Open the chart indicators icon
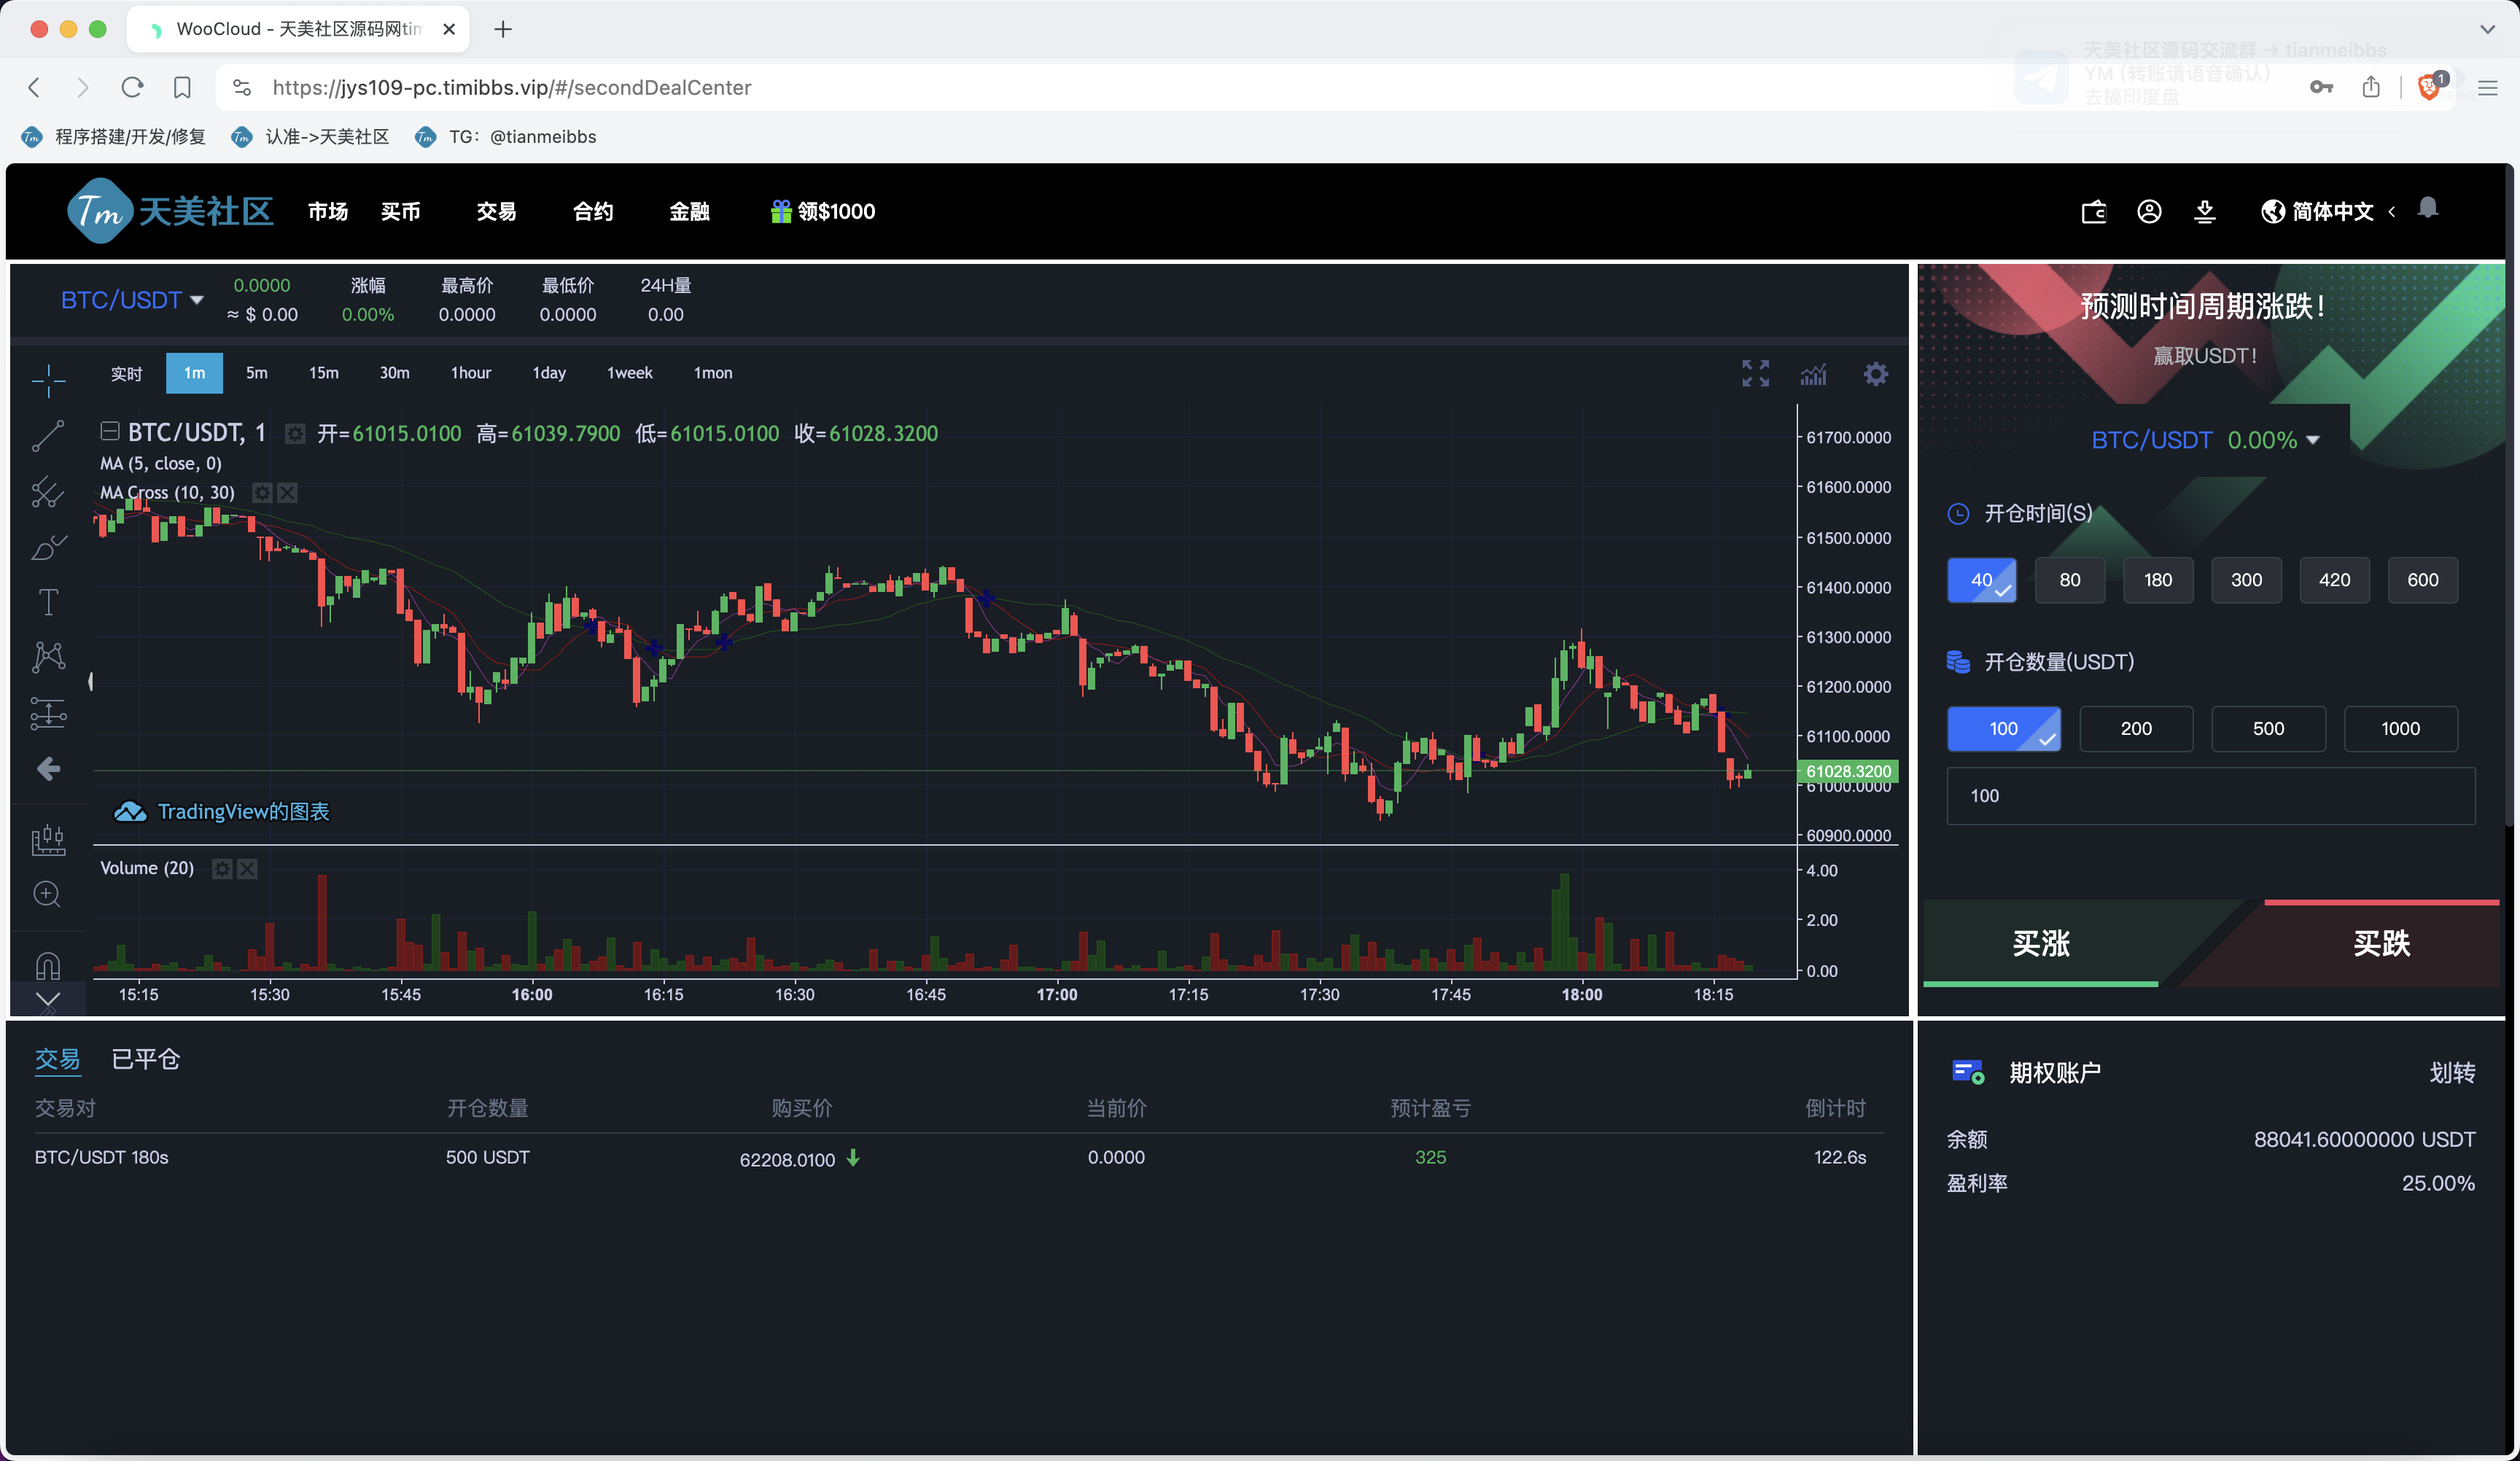This screenshot has width=2520, height=1461. (x=1813, y=374)
